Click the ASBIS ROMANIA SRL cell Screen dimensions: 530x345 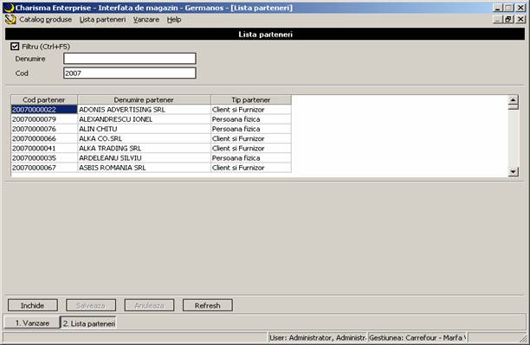click(x=144, y=168)
